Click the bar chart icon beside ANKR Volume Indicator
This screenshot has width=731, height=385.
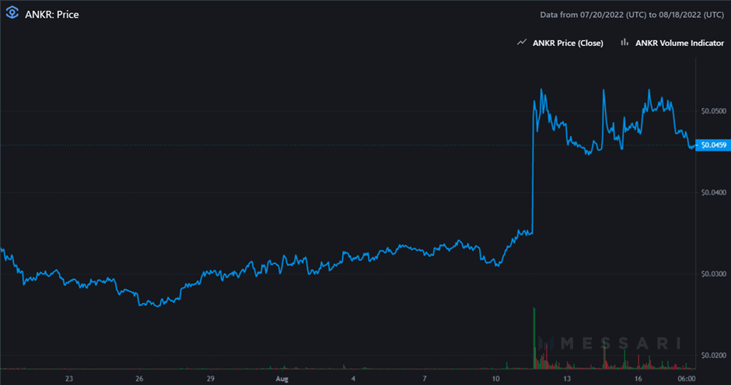point(624,43)
